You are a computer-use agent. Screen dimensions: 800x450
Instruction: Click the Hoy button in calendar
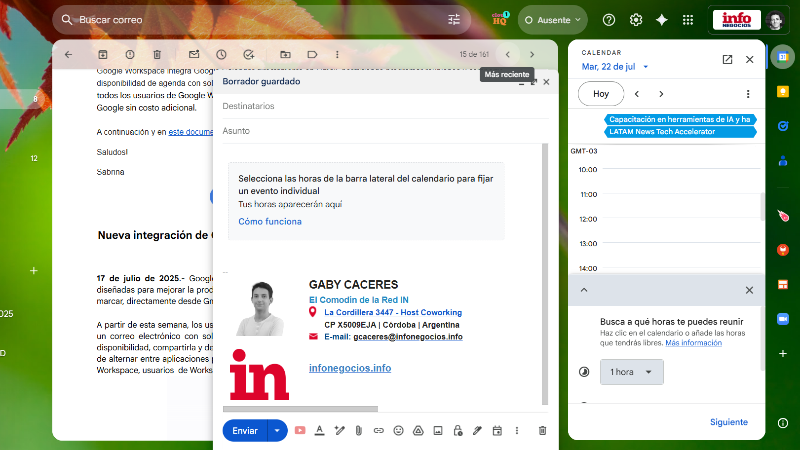click(601, 94)
